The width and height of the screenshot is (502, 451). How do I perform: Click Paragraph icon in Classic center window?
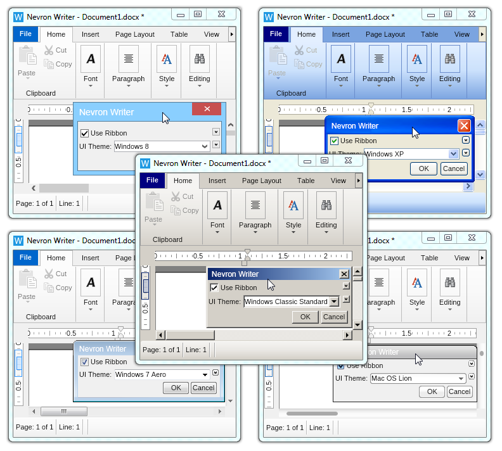coord(255,205)
